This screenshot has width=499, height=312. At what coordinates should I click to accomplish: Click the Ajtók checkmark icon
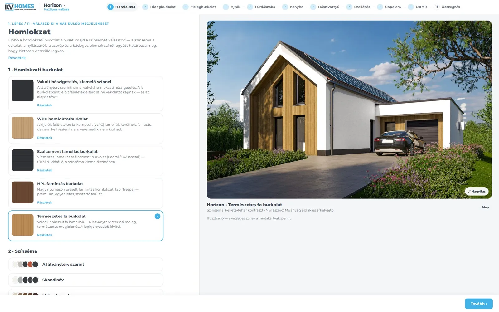coord(226,7)
